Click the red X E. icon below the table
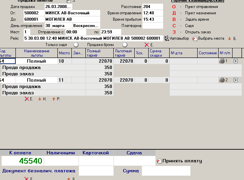The height and width of the screenshot is (180, 244). pyautogui.click(x=27, y=99)
